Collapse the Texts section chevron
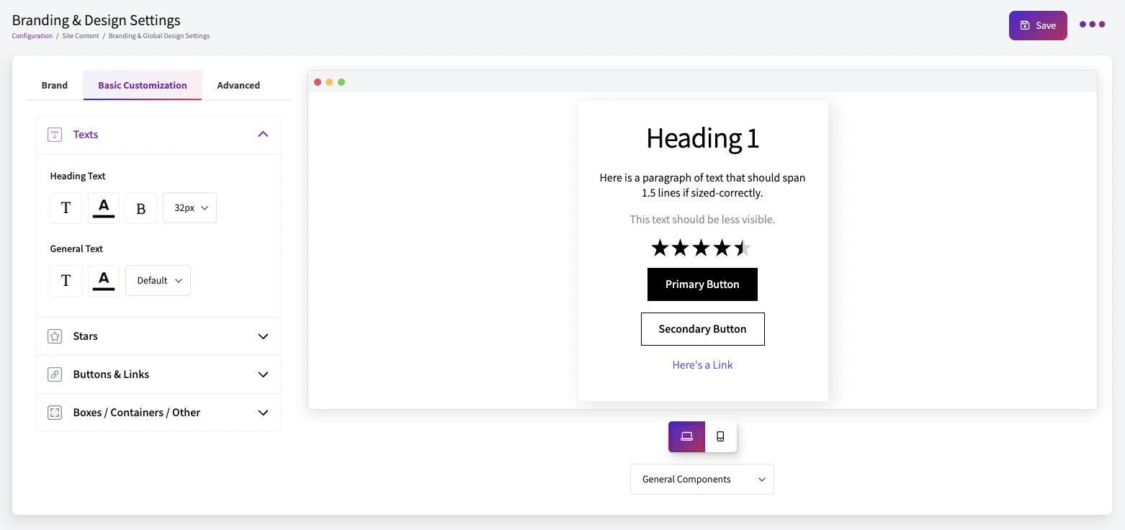 coord(263,135)
